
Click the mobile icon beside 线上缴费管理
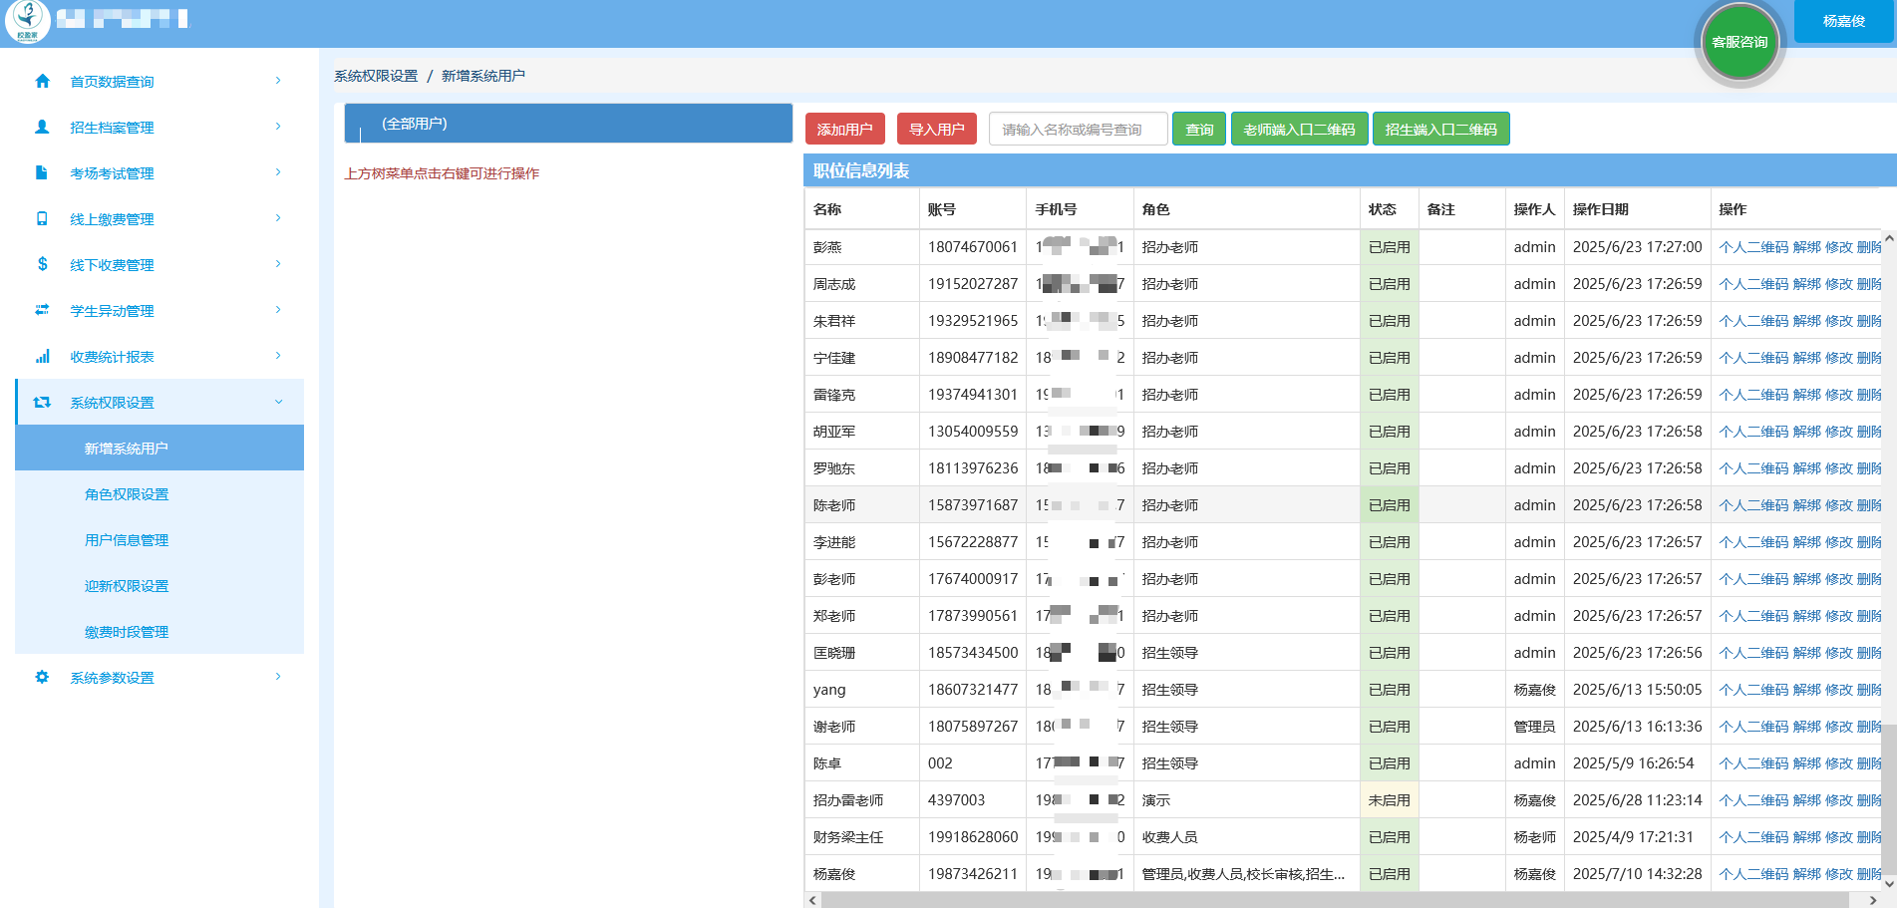tap(42, 219)
